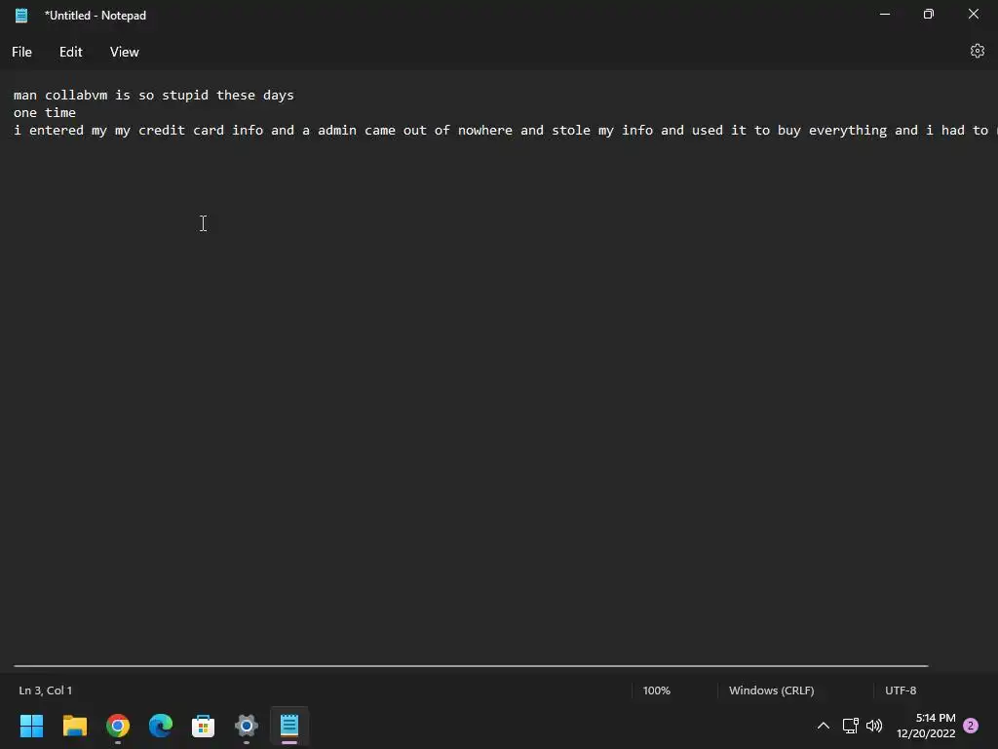Image resolution: width=998 pixels, height=749 pixels.
Task: Open Settings app from taskbar
Action: 247,726
